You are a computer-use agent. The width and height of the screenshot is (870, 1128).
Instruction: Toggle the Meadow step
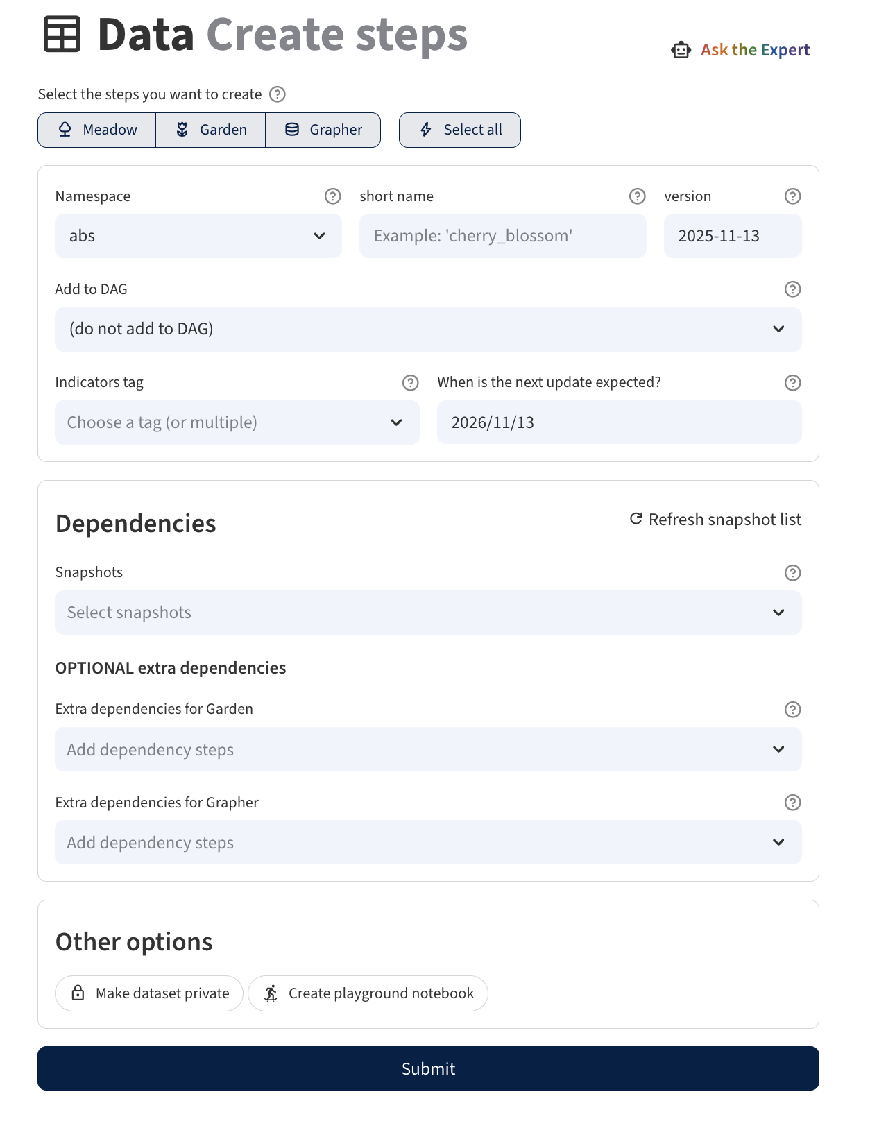96,130
